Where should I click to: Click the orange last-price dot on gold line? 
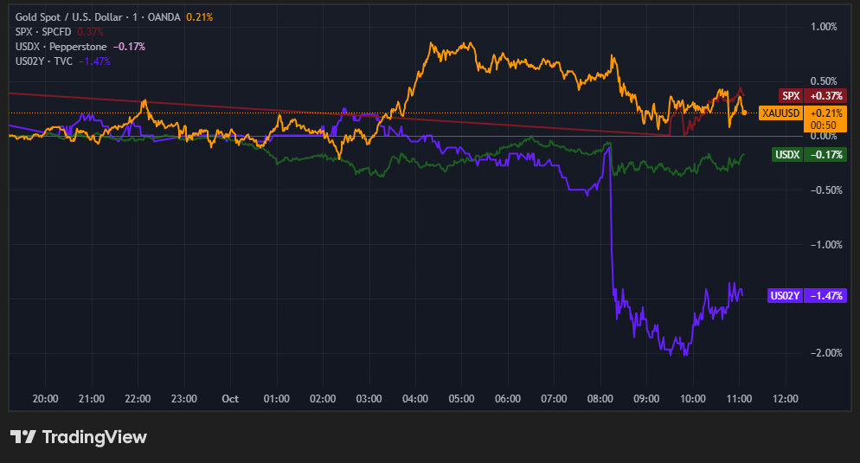(x=744, y=113)
